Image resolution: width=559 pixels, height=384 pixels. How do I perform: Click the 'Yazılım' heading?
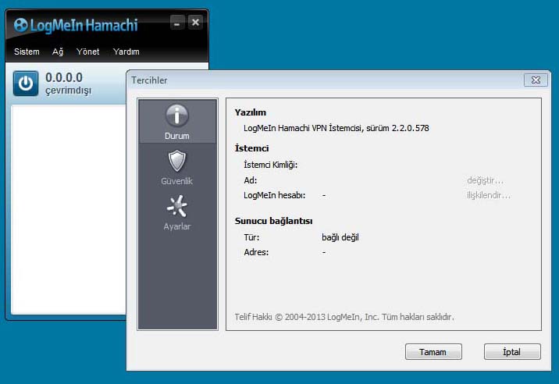click(251, 112)
